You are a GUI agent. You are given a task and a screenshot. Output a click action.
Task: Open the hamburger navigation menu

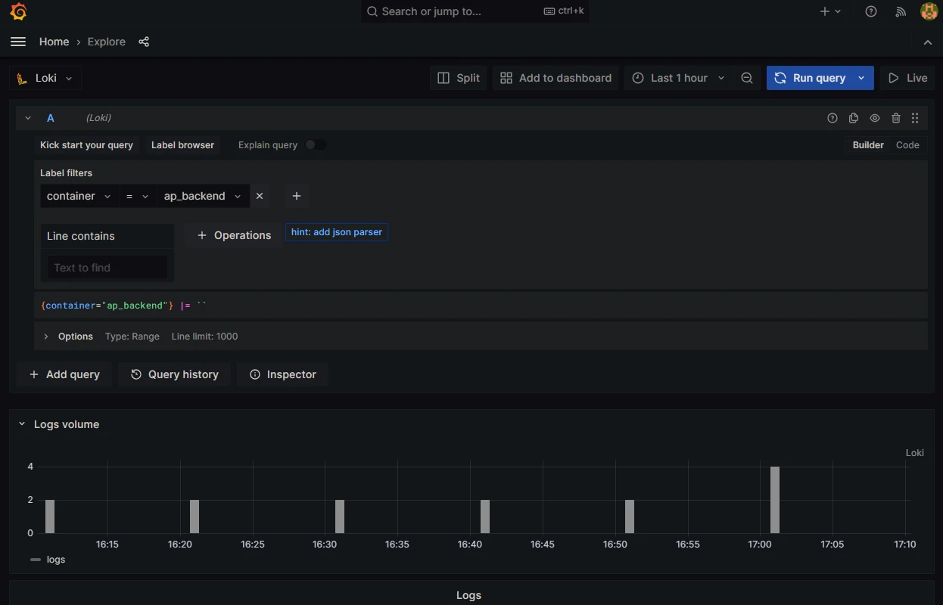(x=18, y=42)
